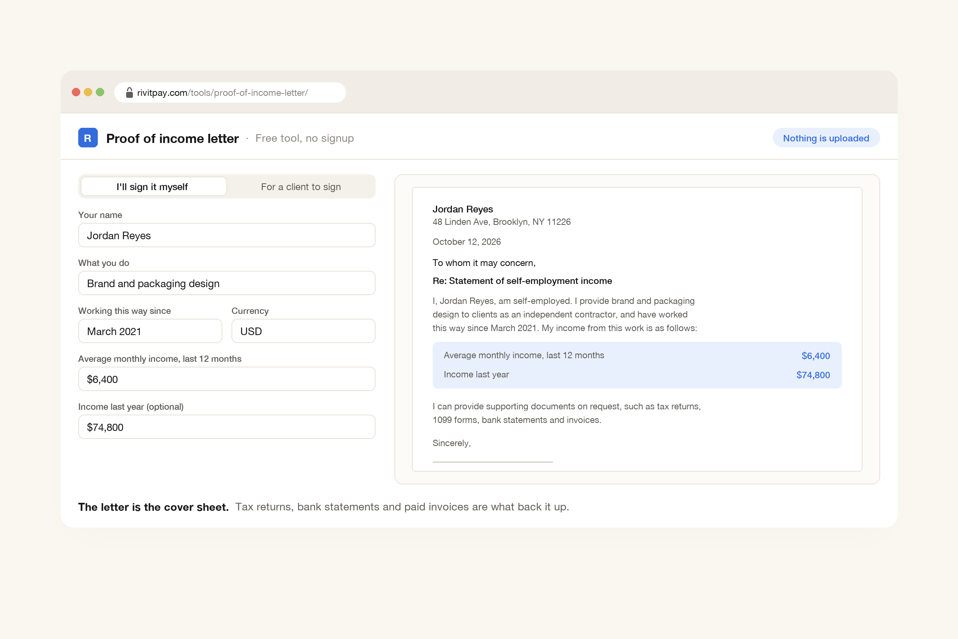Click the "Jordan Reyes" letter header name
This screenshot has width=958, height=639.
click(x=463, y=209)
